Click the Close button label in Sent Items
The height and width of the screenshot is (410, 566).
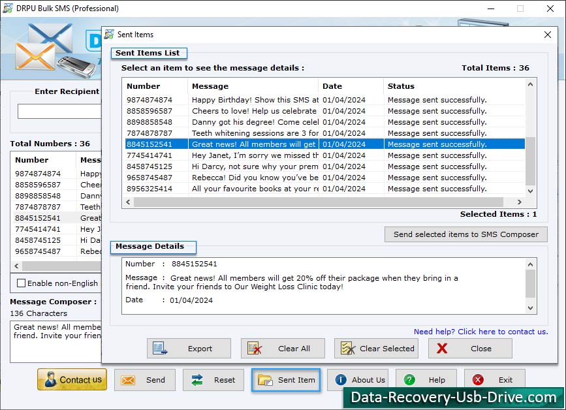click(x=481, y=349)
